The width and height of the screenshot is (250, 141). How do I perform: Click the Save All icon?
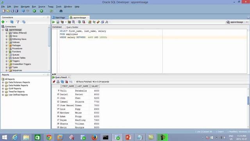[16, 11]
